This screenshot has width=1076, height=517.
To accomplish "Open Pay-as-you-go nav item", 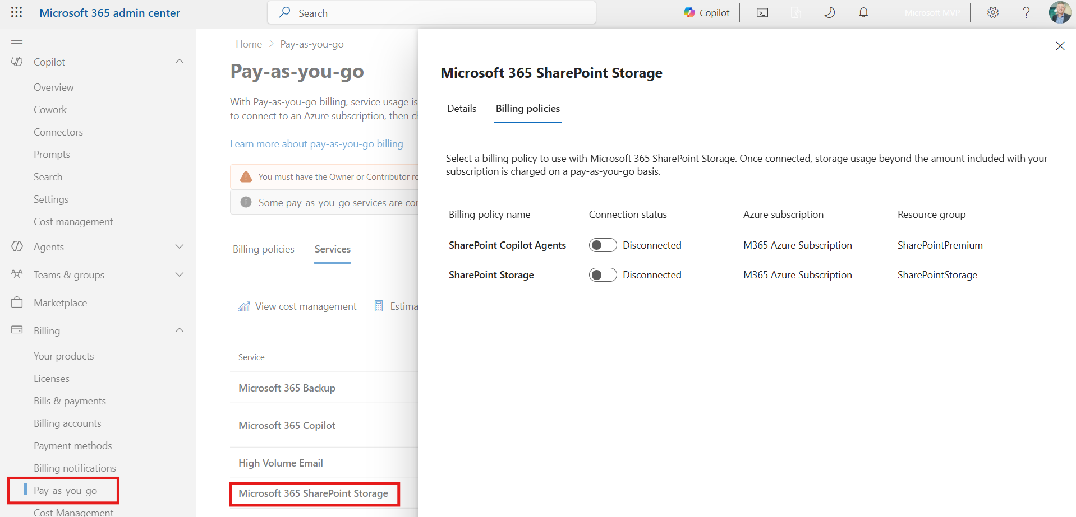I will click(x=66, y=491).
